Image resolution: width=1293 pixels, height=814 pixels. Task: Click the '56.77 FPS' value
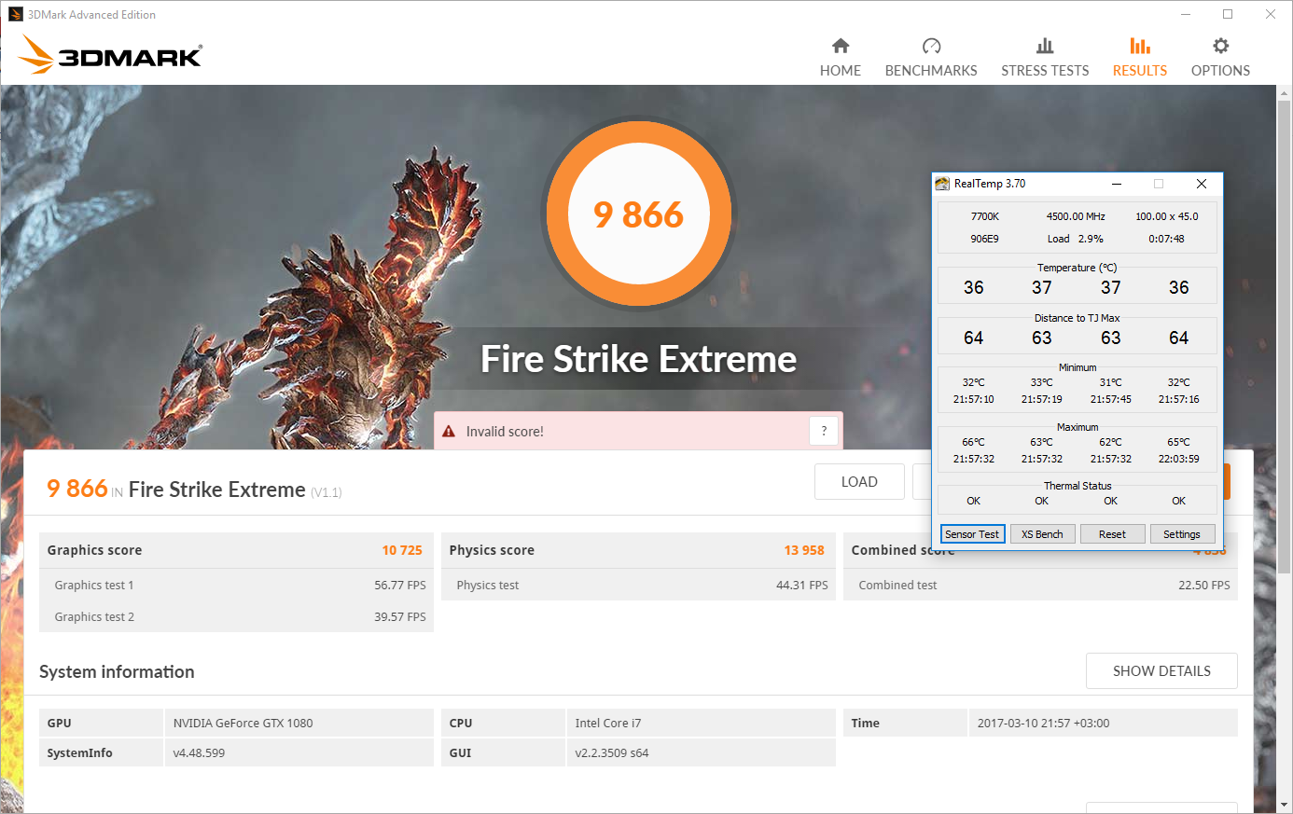[x=400, y=586]
